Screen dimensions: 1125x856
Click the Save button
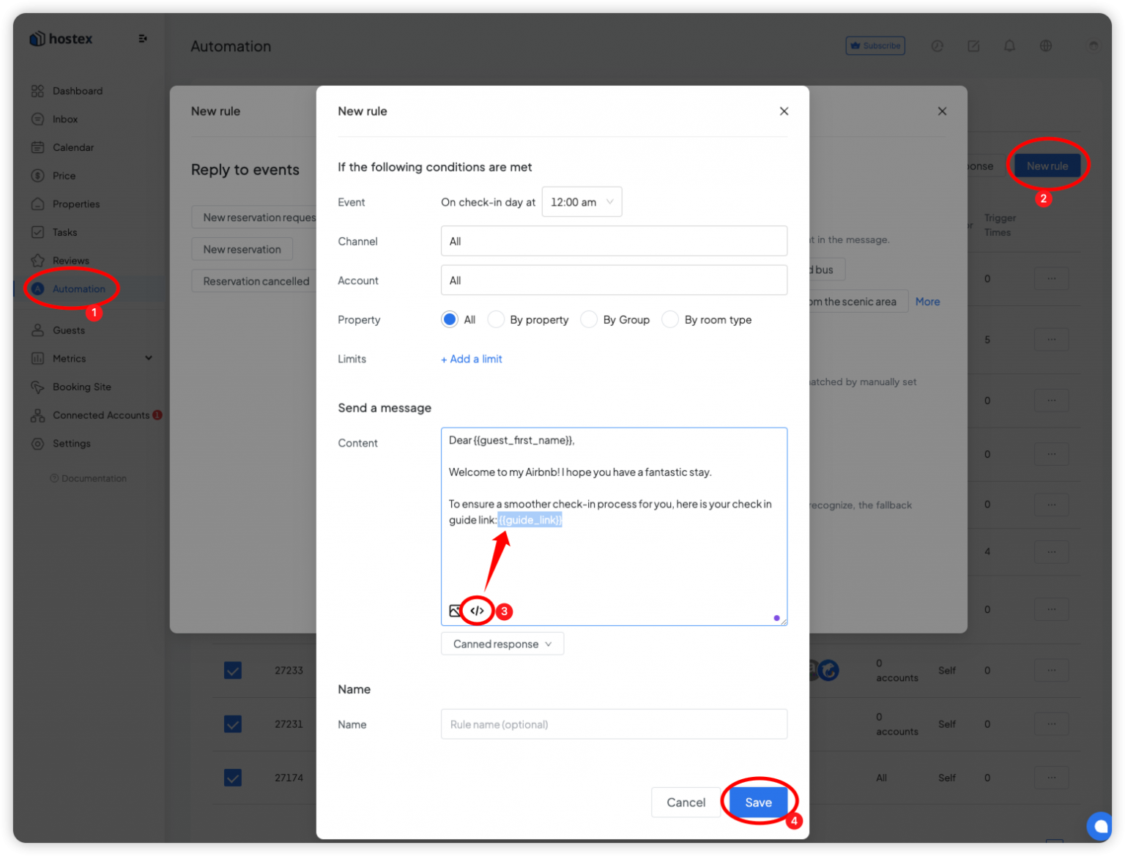pyautogui.click(x=758, y=803)
